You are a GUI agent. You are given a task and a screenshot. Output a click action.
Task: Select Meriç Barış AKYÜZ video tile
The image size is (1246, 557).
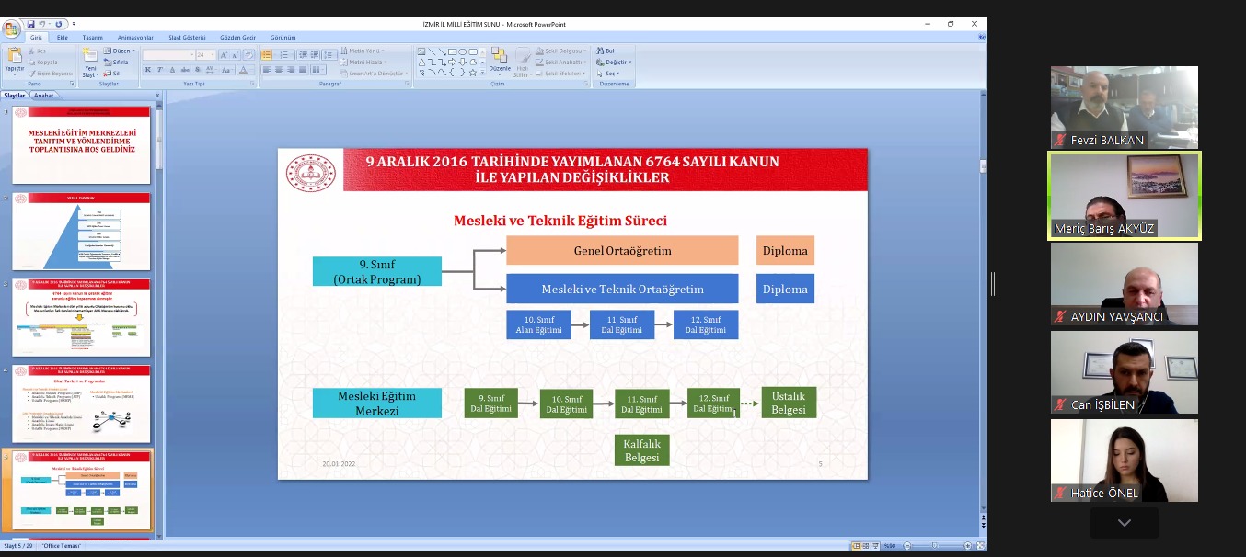pos(1124,196)
